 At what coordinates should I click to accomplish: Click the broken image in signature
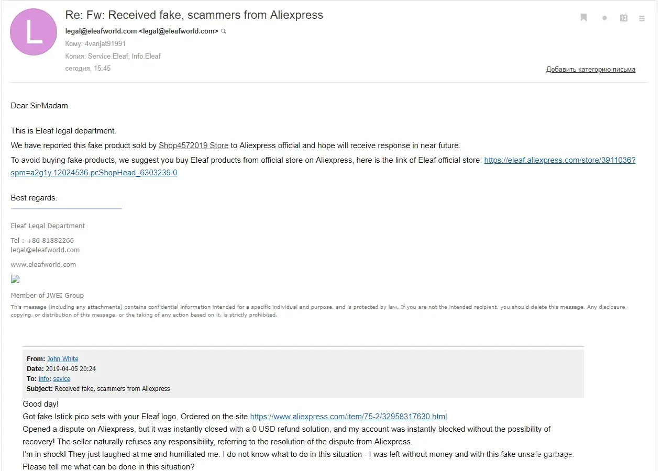pos(15,279)
